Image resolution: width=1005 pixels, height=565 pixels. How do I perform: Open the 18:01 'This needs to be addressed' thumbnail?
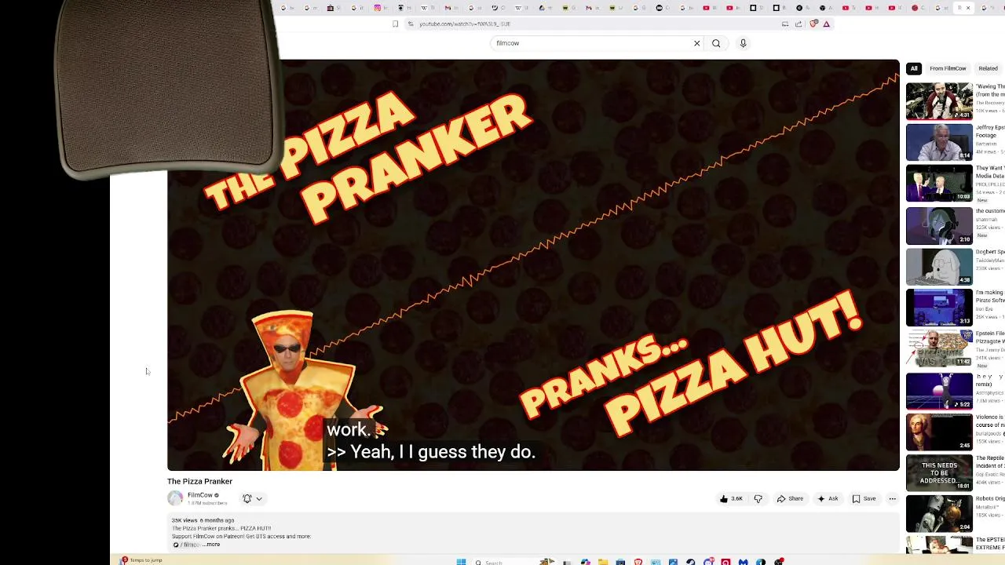pyautogui.click(x=939, y=473)
